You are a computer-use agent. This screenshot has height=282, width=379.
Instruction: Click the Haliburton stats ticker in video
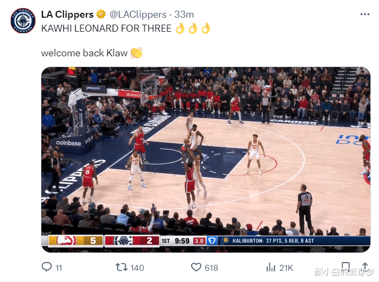pos(273,241)
